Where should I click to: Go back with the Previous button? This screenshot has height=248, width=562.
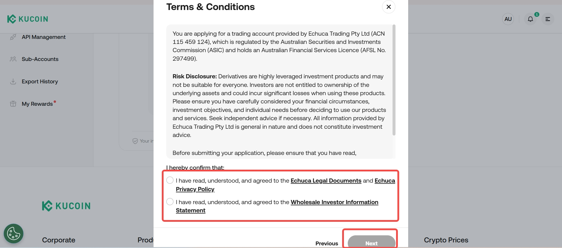[x=327, y=243]
